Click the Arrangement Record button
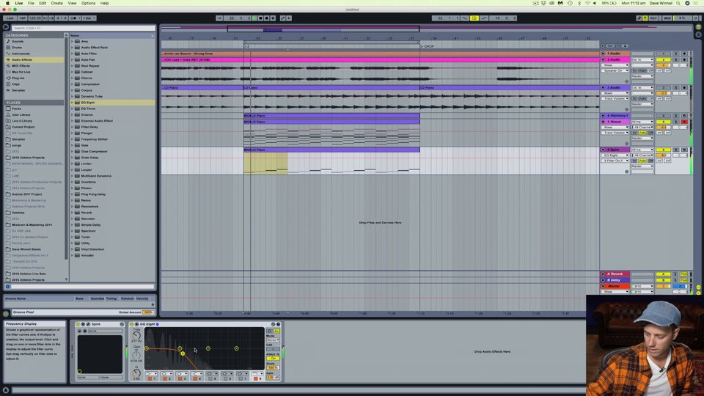704x396 pixels. (267, 18)
